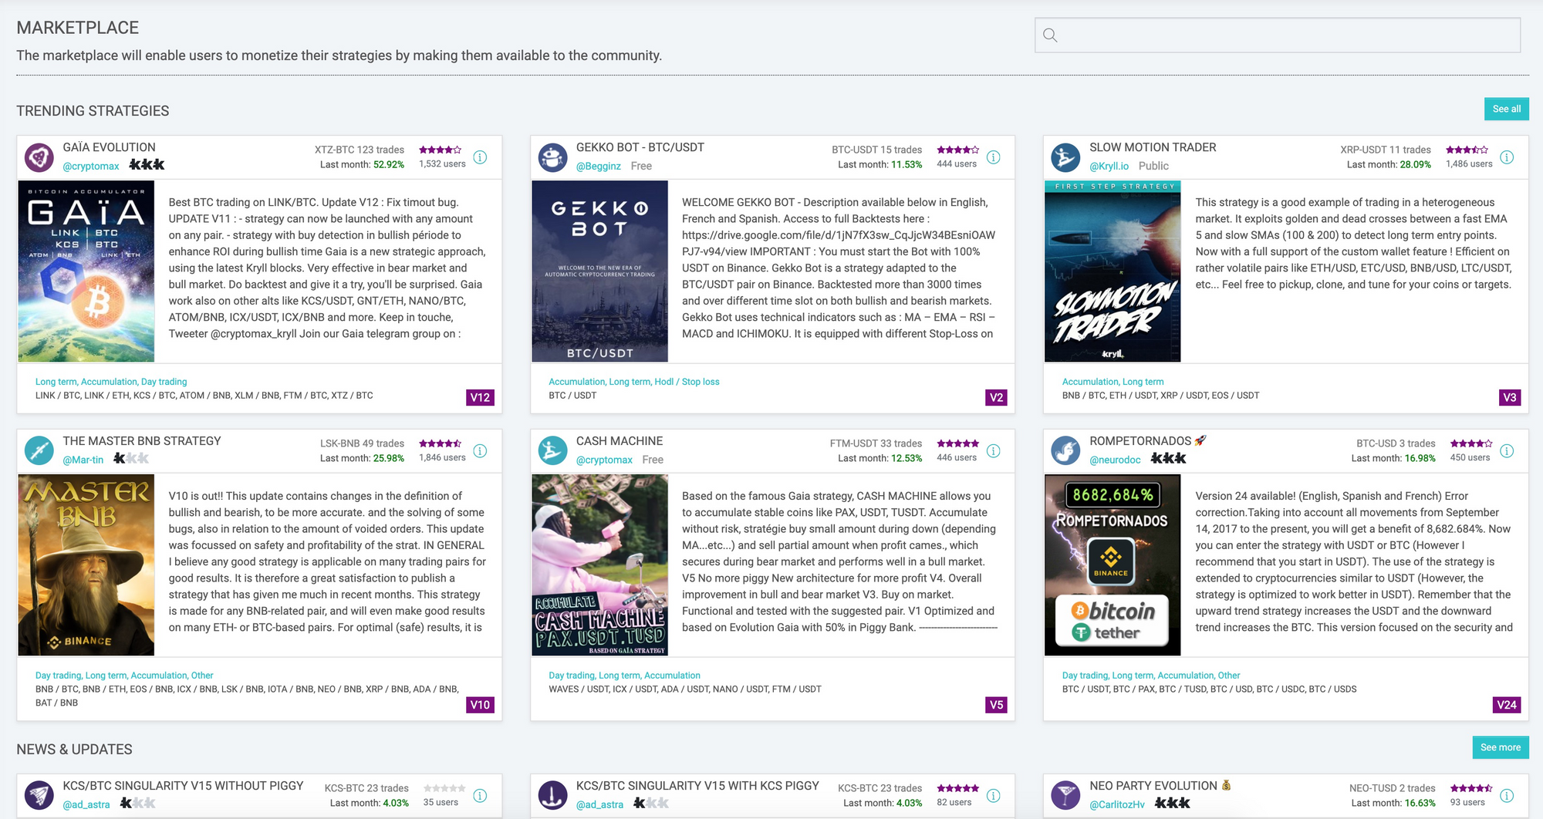The image size is (1543, 819).
Task: Open @CarlitozHv author profile
Action: (1117, 804)
